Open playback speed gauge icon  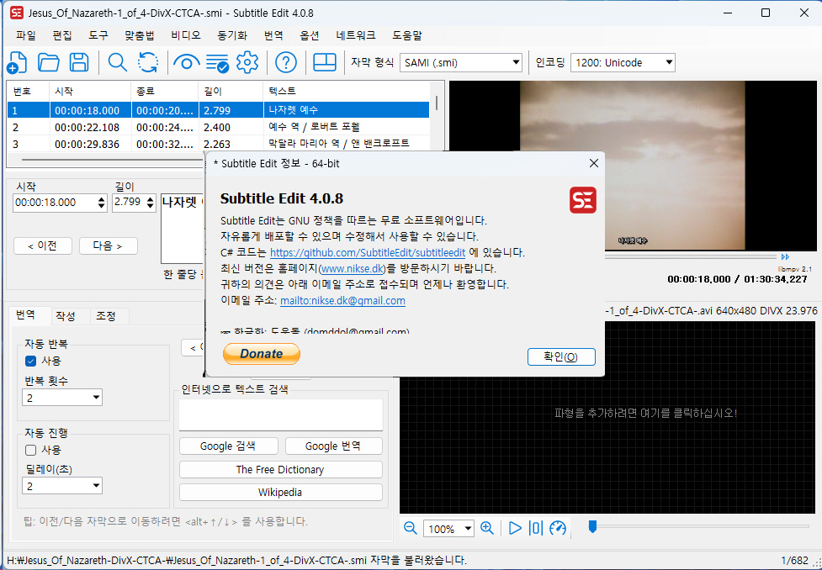558,528
